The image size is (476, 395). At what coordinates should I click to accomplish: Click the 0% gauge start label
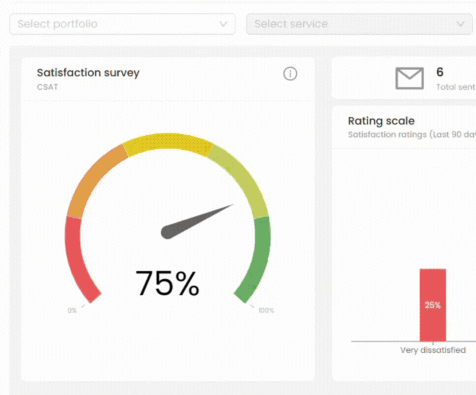tap(72, 311)
